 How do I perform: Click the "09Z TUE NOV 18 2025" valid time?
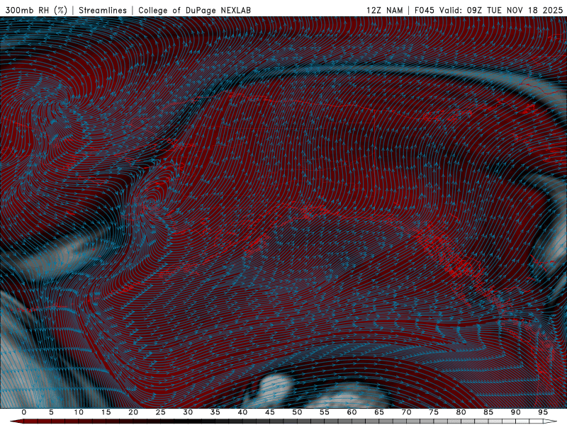tap(515, 10)
